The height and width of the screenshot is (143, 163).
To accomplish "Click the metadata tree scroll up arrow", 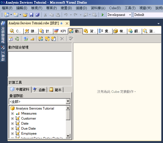I will (x=68, y=108).
